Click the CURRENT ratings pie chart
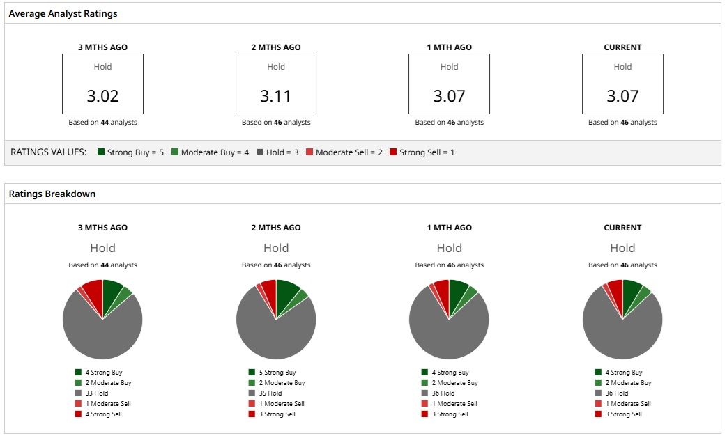 (622, 320)
